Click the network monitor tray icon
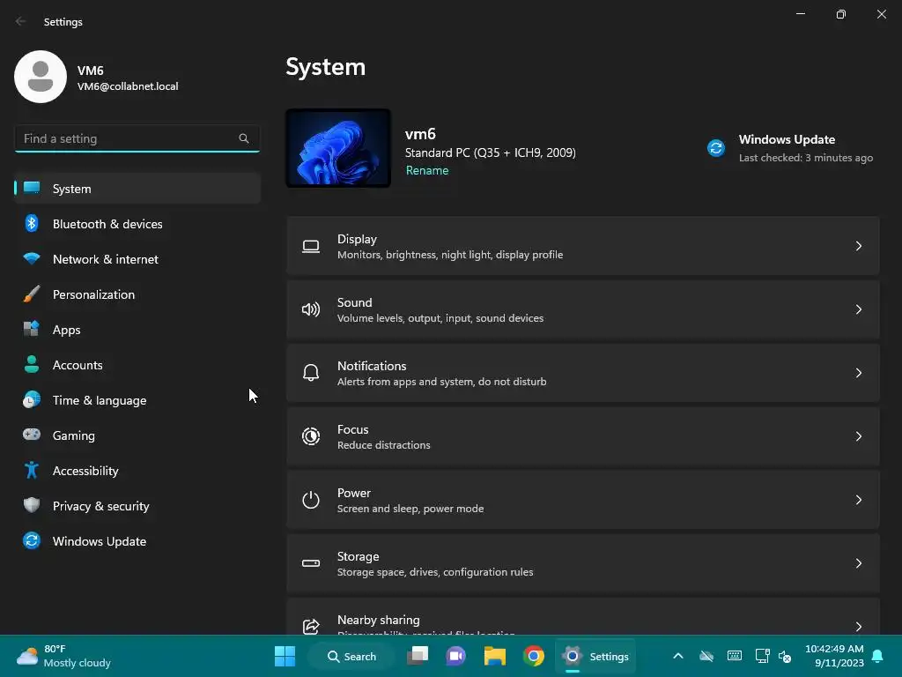 click(762, 656)
